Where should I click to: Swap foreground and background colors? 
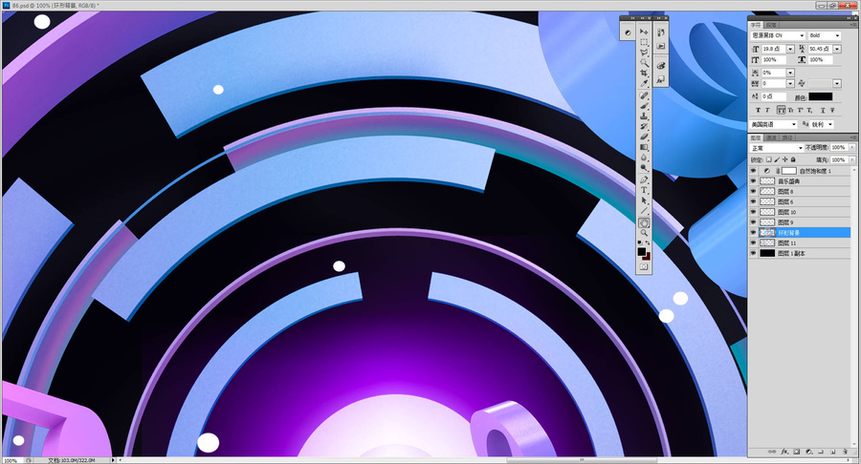click(648, 243)
